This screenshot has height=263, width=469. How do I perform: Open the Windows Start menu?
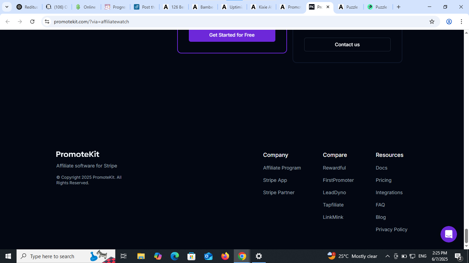click(8, 256)
